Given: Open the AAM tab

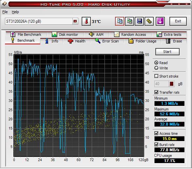Looking at the screenshot, I should tap(96, 35).
